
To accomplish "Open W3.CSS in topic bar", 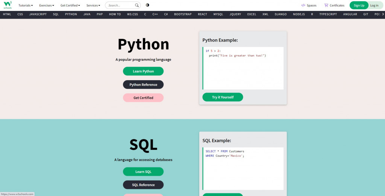I will (133, 14).
